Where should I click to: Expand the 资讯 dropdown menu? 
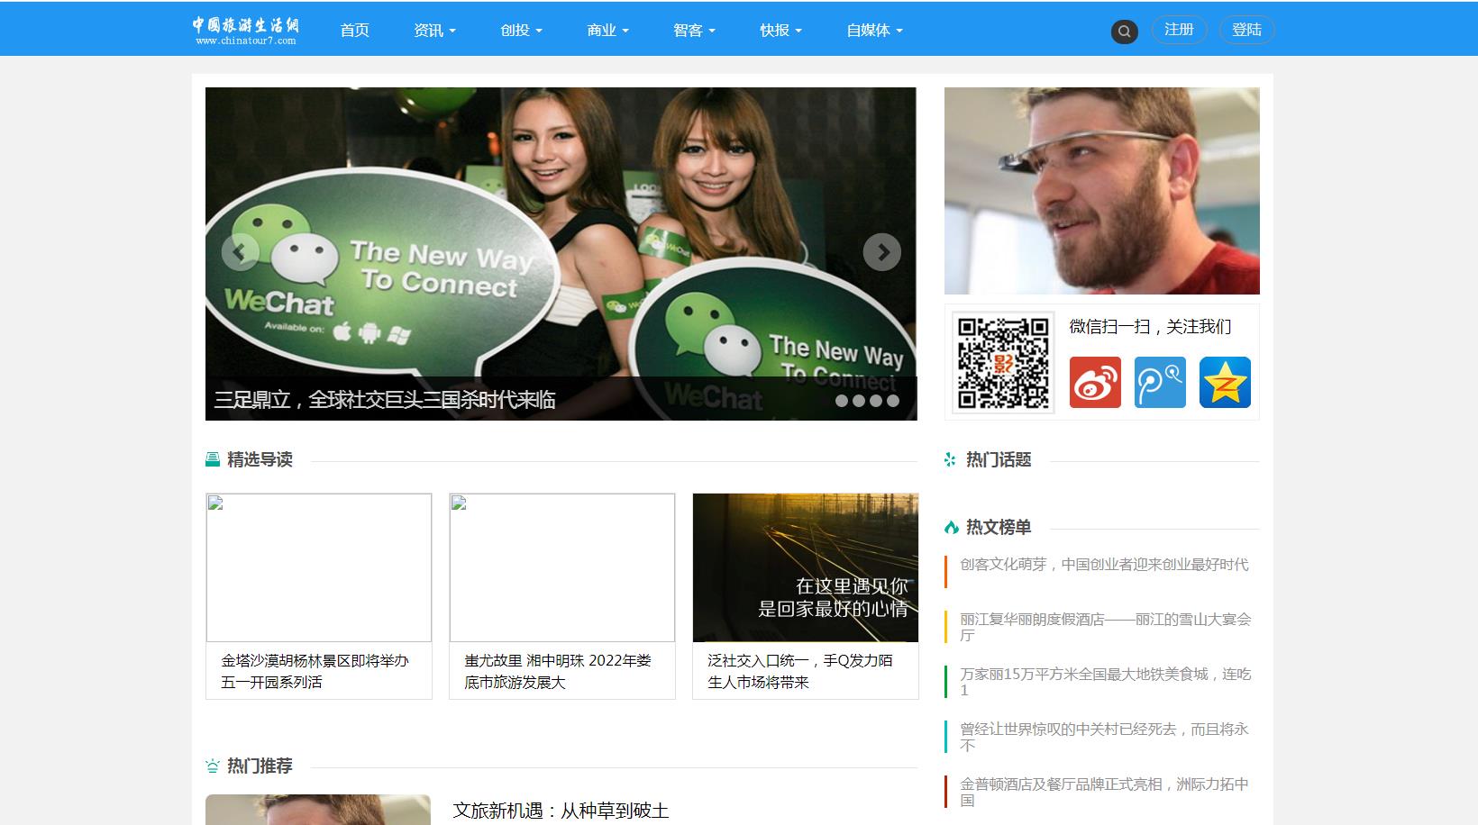[x=434, y=31]
